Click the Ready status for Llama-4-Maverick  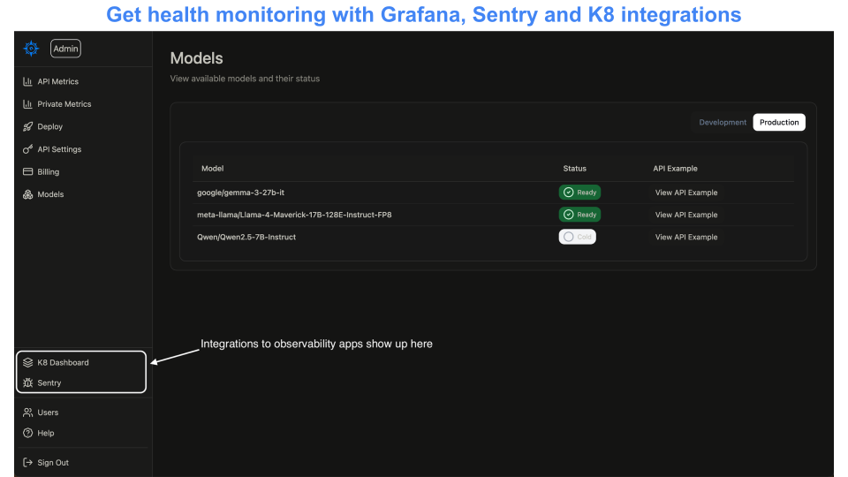click(x=579, y=215)
